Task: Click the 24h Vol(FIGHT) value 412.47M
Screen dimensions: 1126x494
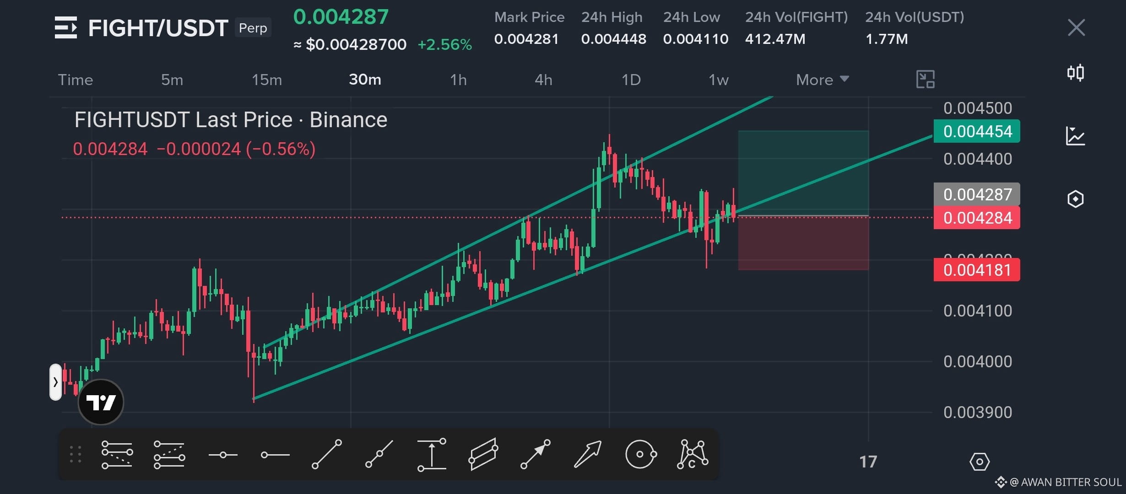Action: coord(775,39)
